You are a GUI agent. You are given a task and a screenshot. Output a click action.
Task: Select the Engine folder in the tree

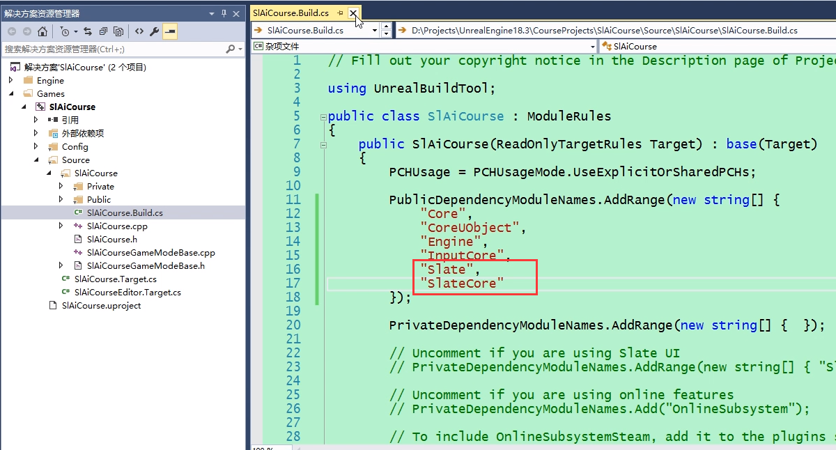(50, 80)
